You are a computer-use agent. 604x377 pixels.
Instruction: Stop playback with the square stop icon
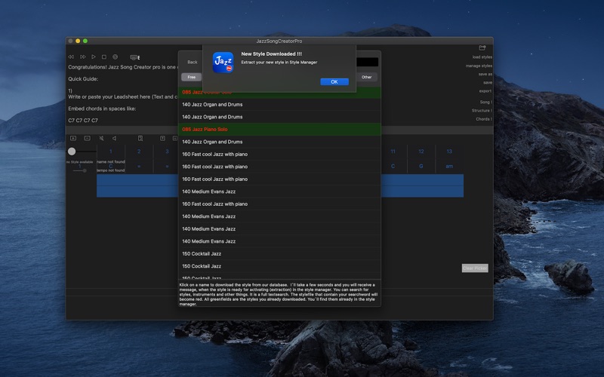pos(104,57)
